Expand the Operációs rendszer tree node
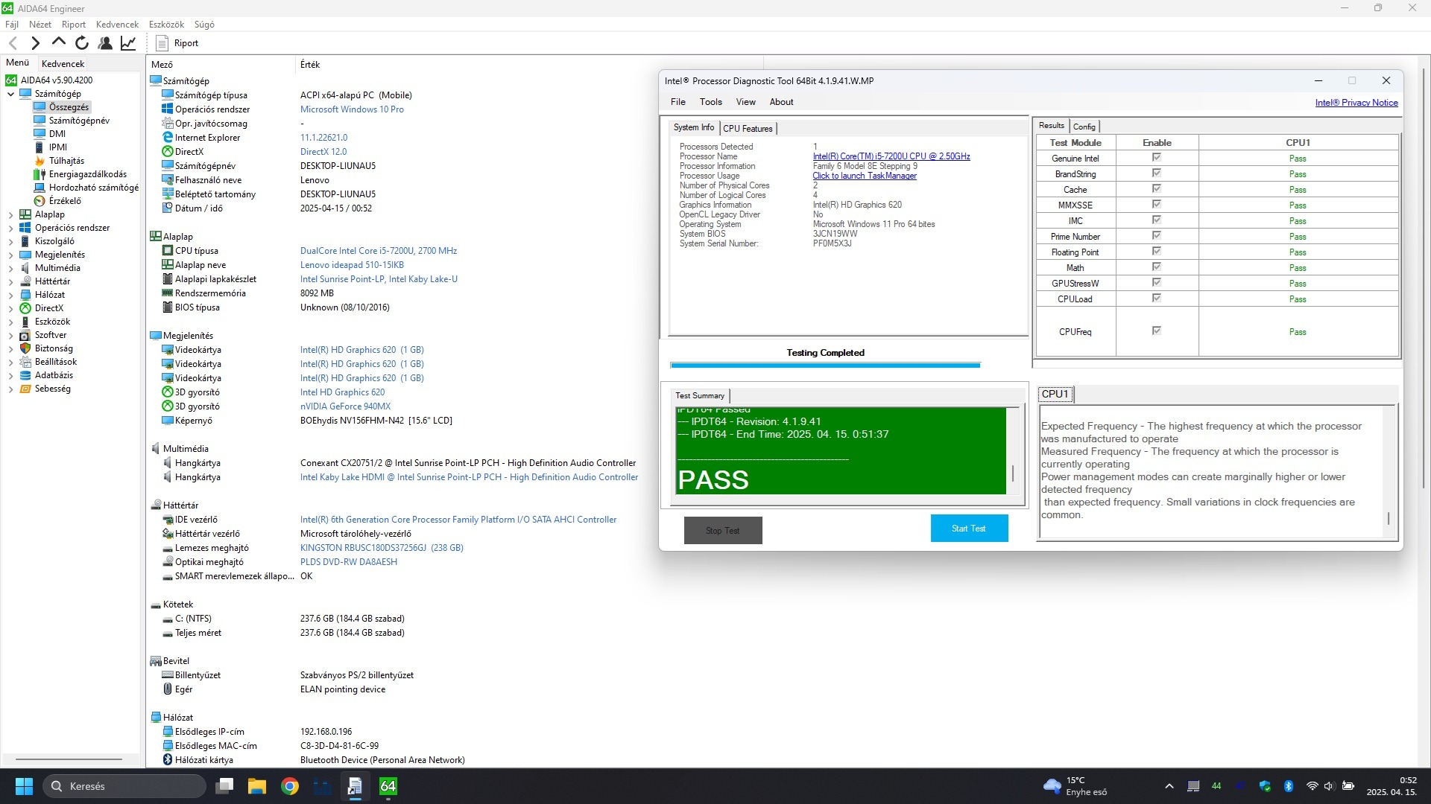This screenshot has height=804, width=1431. (10, 228)
